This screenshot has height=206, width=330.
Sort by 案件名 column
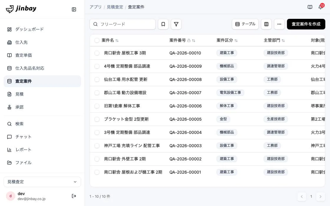(117, 41)
